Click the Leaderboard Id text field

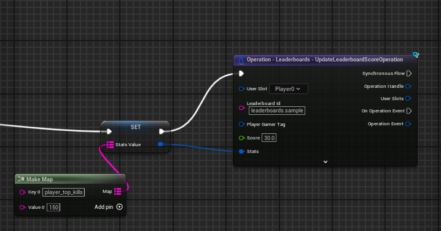pos(277,111)
